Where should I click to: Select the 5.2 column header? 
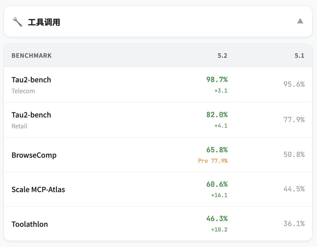tap(222, 56)
